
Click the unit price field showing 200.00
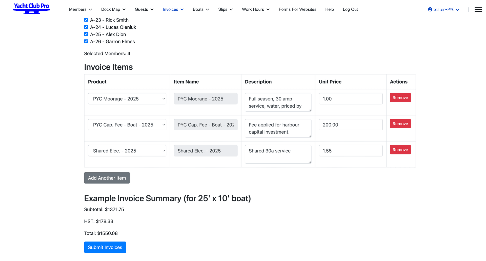pyautogui.click(x=351, y=125)
